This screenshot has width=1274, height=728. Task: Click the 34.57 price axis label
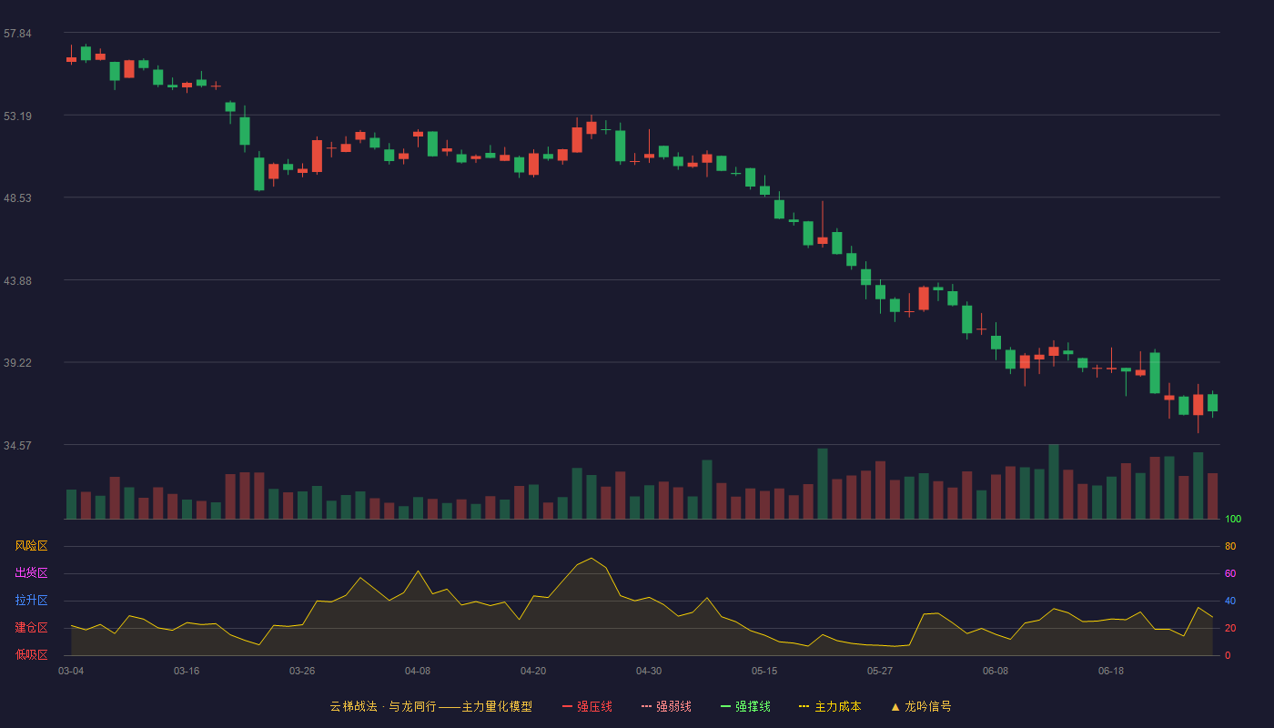click(17, 446)
